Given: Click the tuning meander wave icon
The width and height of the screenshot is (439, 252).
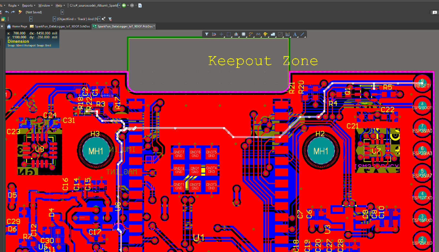Looking at the screenshot, I should tap(258, 34).
